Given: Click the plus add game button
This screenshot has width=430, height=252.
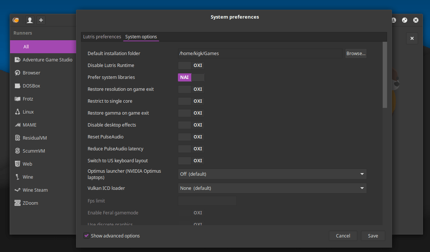Looking at the screenshot, I should [x=41, y=20].
